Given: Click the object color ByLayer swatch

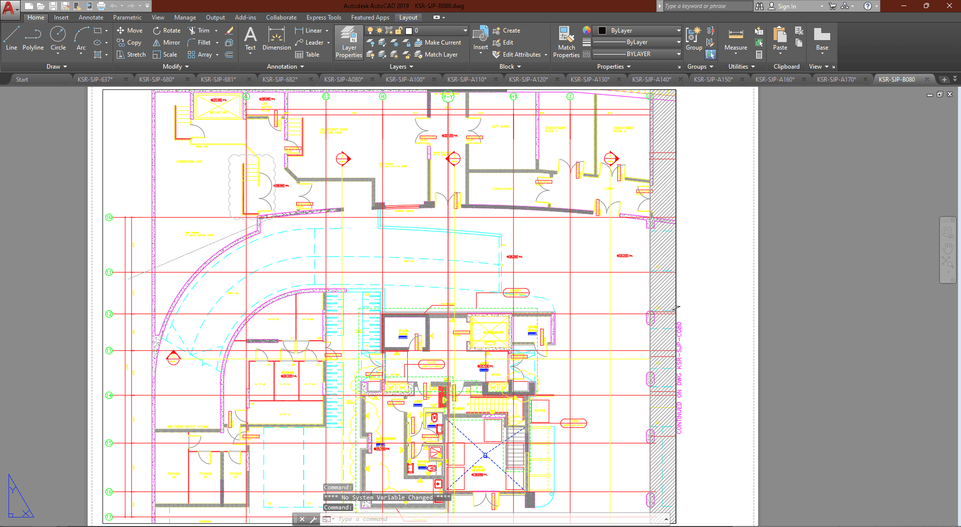Looking at the screenshot, I should pos(602,31).
